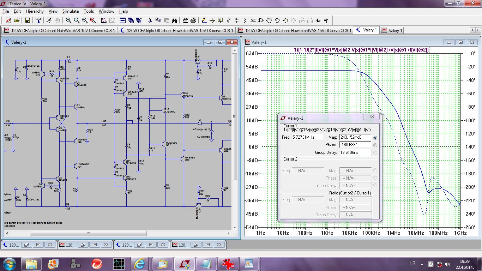Select the Draw Wire pencil tool

pyautogui.click(x=204, y=20)
